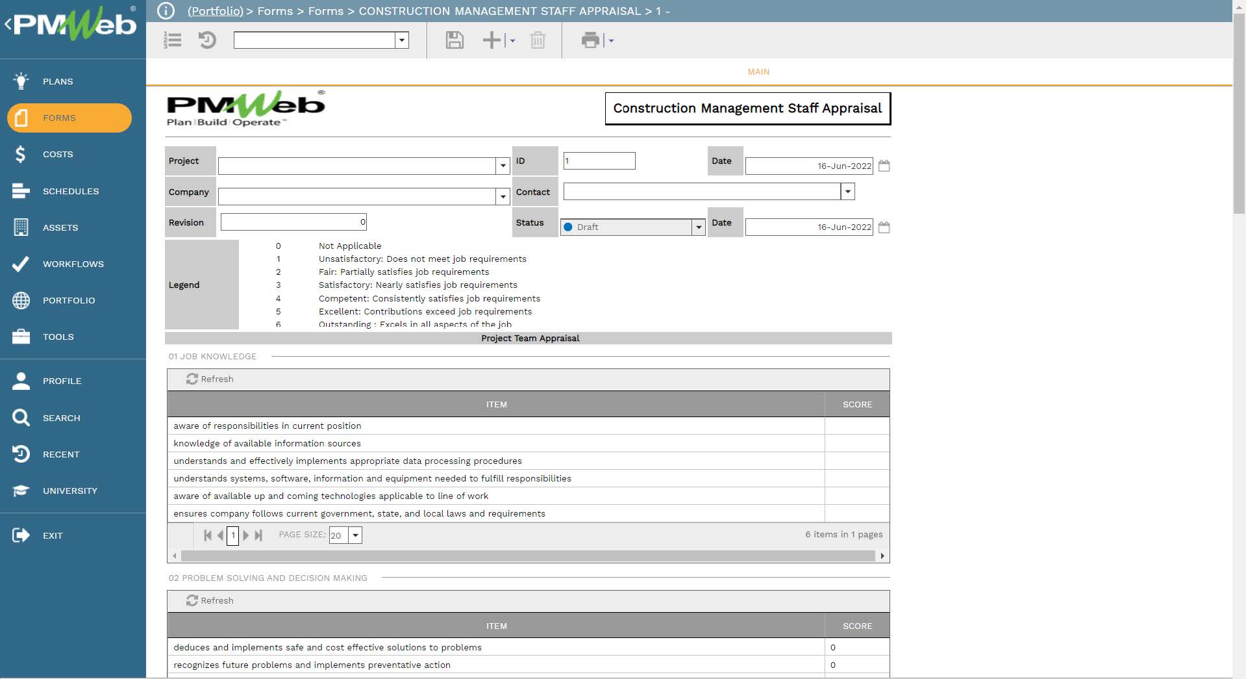1246x679 pixels.
Task: Expand the Company dropdown list
Action: click(503, 196)
